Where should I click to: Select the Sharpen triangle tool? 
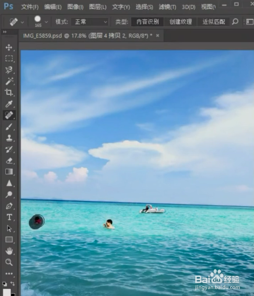tap(9, 183)
